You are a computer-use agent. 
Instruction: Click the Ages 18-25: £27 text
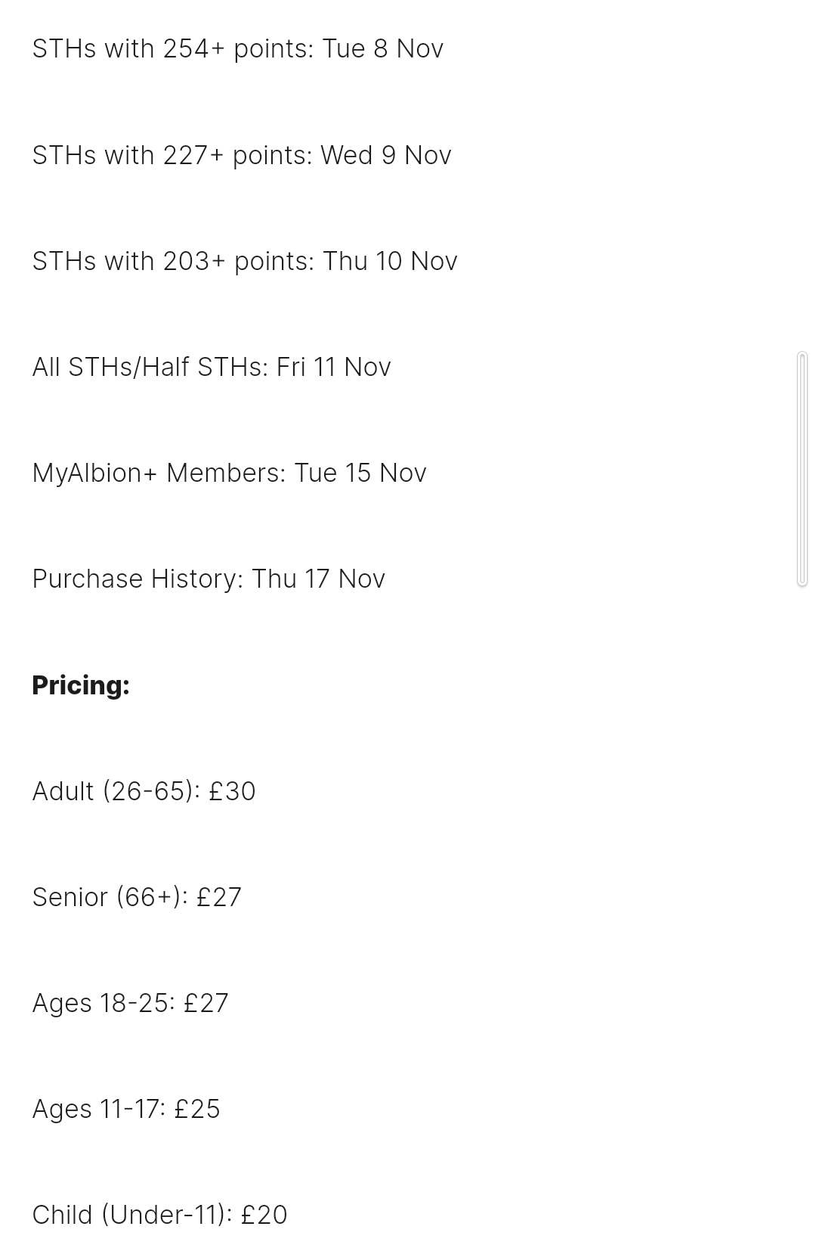130,1003
